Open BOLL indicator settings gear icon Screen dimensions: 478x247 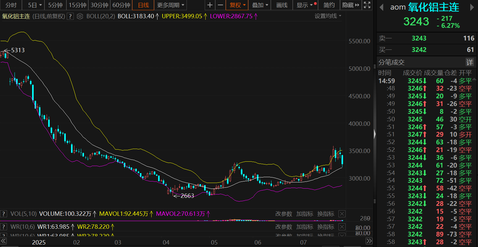coord(80,16)
